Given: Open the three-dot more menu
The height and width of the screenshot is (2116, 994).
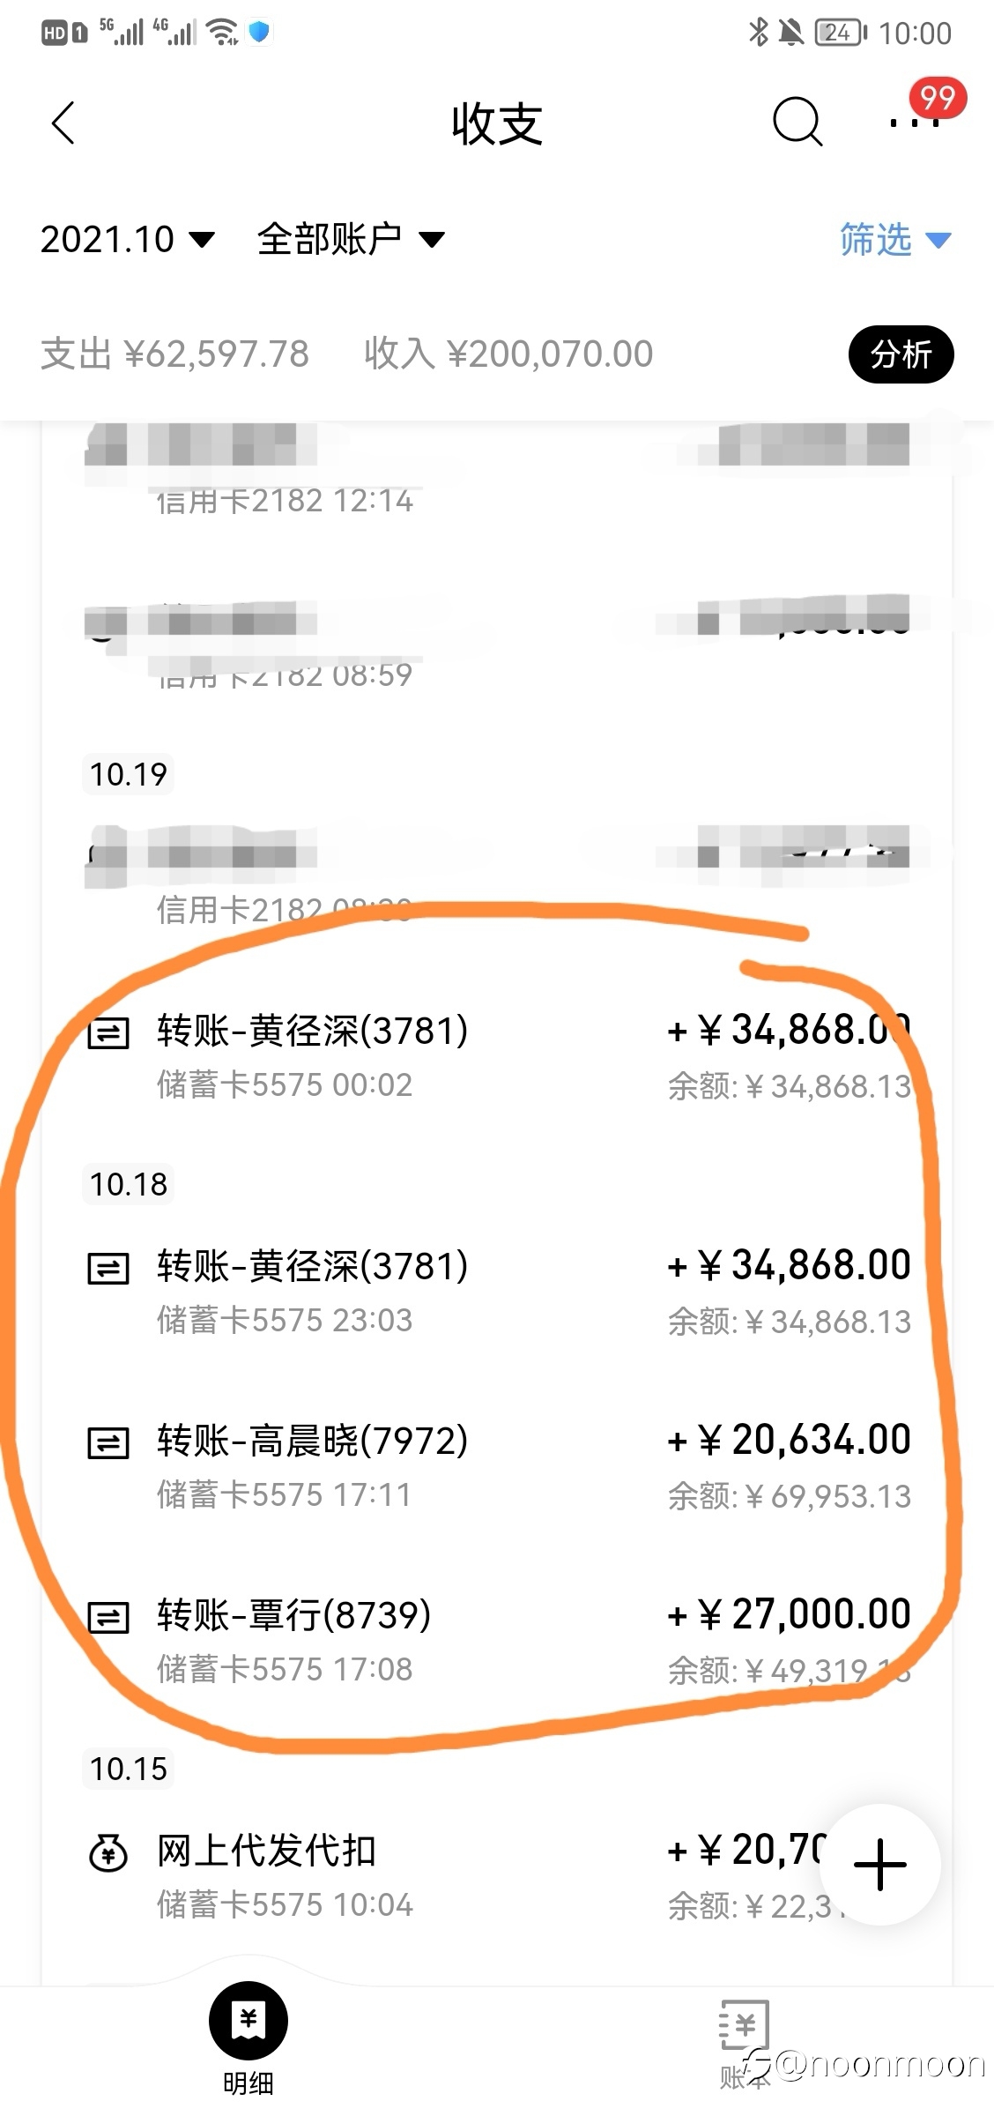Looking at the screenshot, I should (x=913, y=123).
